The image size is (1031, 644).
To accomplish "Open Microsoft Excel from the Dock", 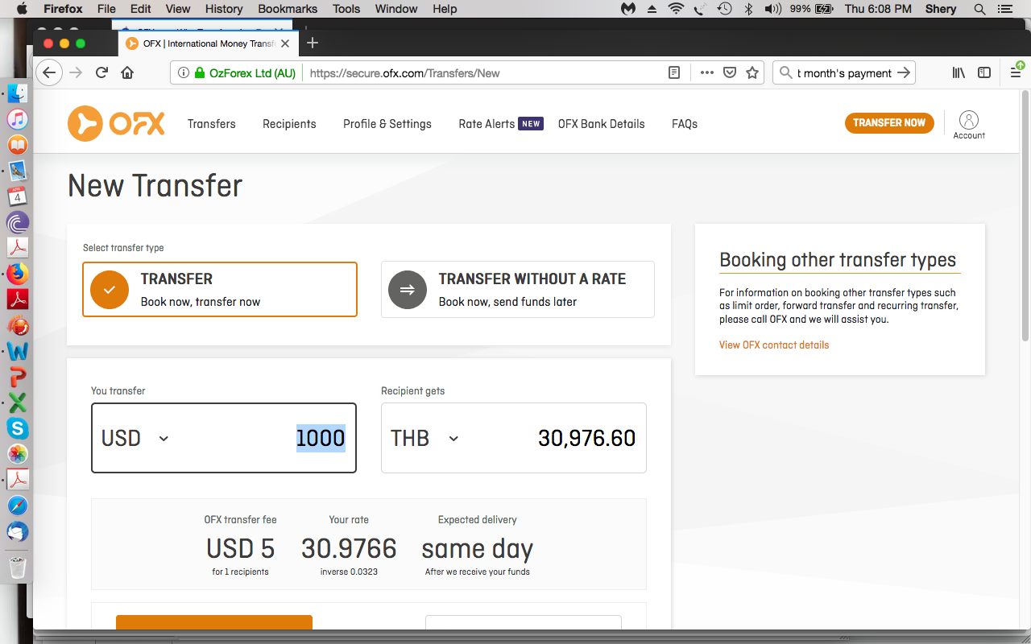I will coord(18,402).
